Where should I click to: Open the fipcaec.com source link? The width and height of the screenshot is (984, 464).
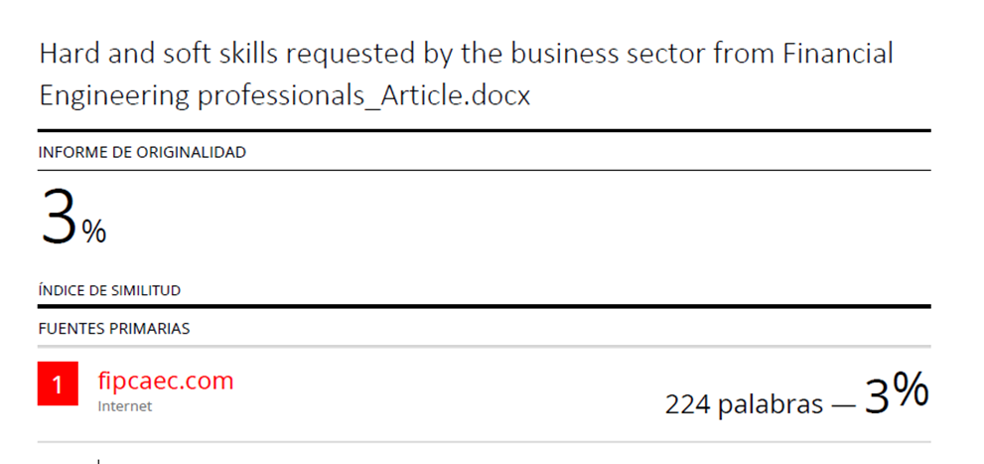pos(166,381)
